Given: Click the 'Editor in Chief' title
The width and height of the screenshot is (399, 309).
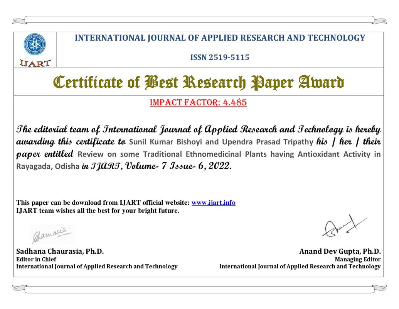Looking at the screenshot, I should click(36, 259).
